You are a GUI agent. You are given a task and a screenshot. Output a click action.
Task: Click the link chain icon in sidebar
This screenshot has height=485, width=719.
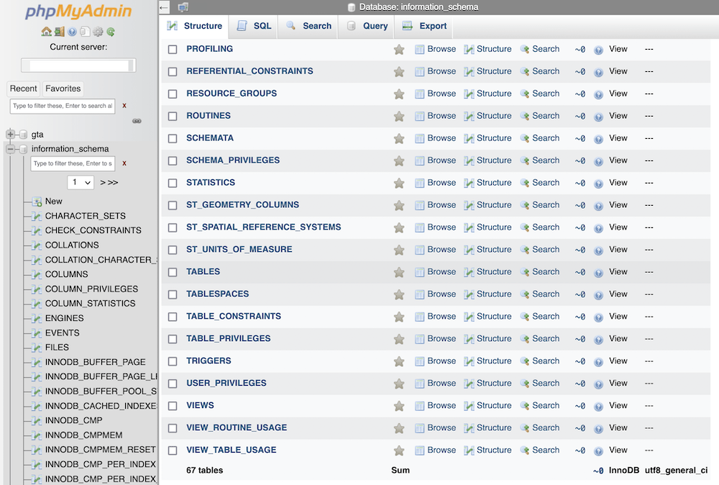137,121
